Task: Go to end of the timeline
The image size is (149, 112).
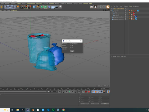Action: [79, 92]
